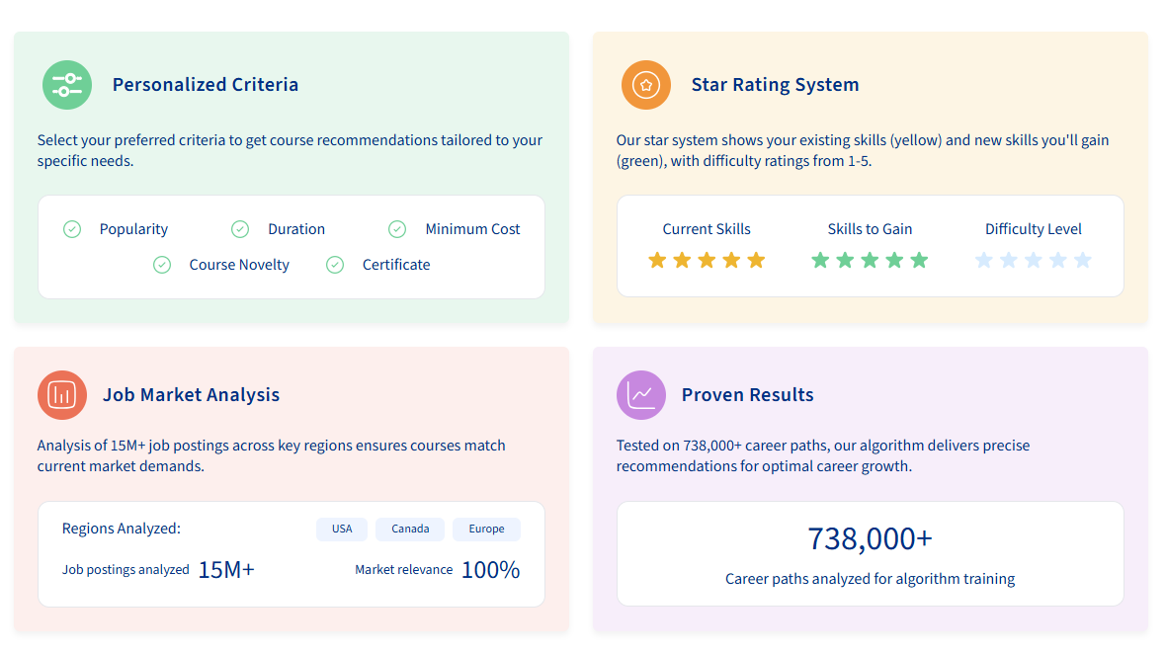Click the Job Market Analysis bar chart icon
Image resolution: width=1166 pixels, height=653 pixels.
click(x=61, y=395)
